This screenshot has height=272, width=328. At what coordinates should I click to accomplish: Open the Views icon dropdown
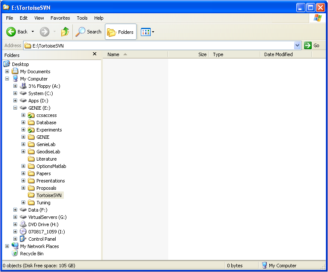click(147, 32)
